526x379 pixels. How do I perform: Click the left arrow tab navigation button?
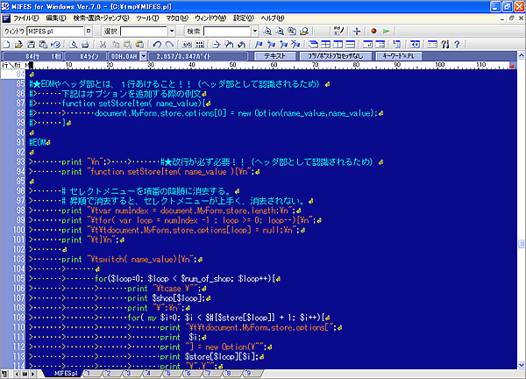(17, 374)
